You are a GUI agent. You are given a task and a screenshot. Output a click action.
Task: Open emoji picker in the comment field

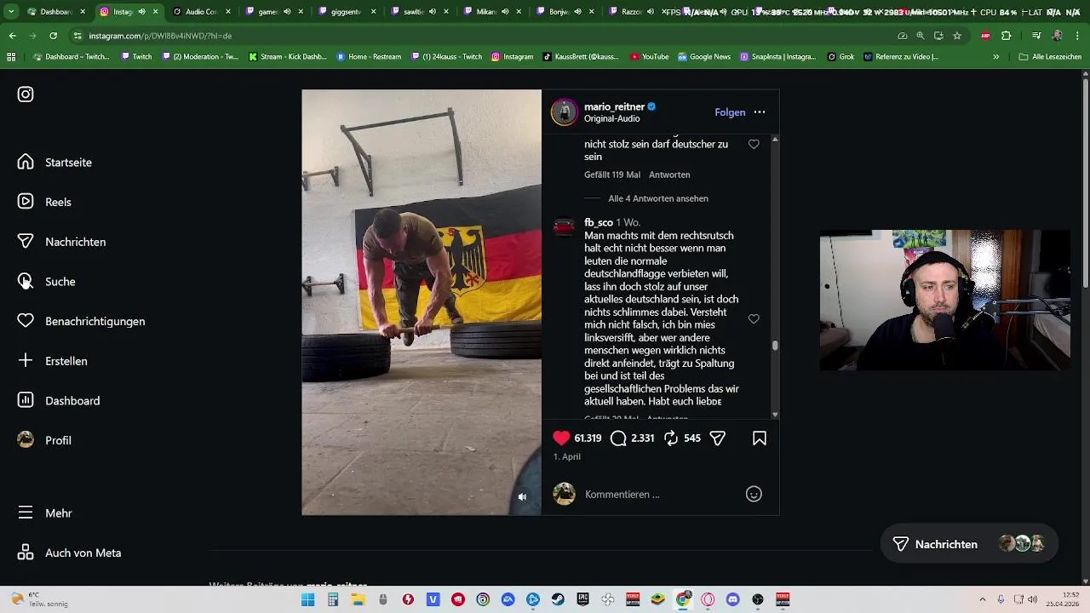coord(754,494)
